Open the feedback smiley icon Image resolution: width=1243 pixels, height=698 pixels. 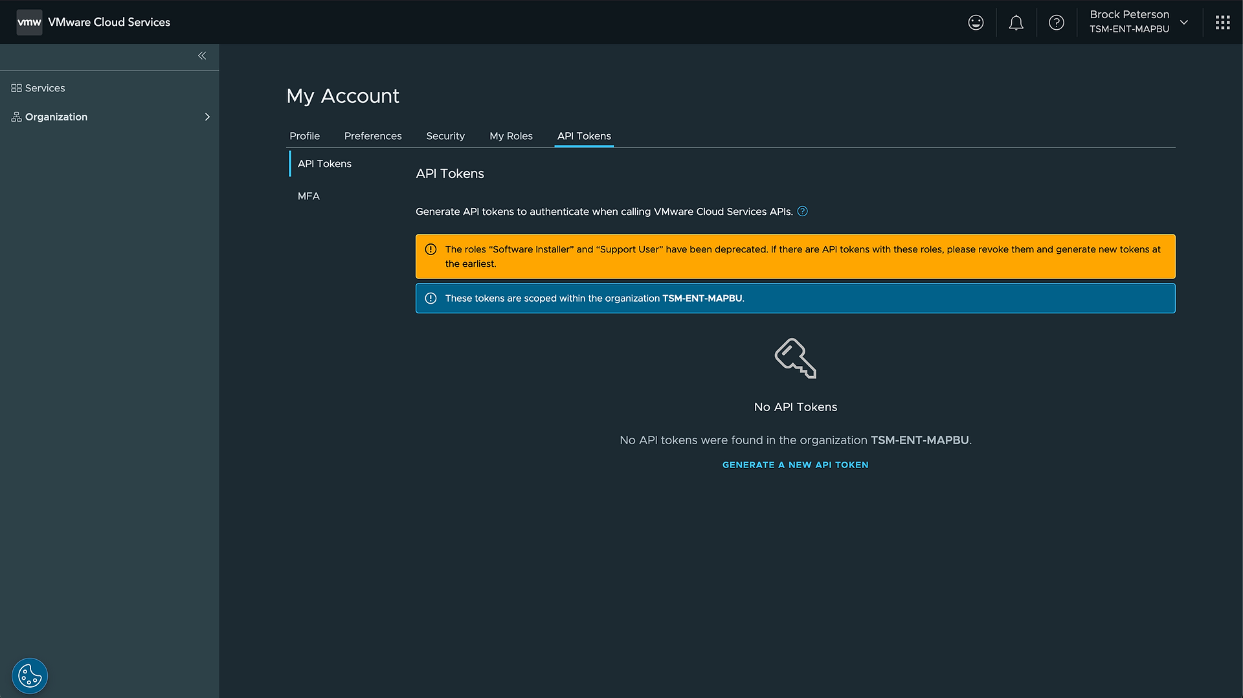point(976,23)
